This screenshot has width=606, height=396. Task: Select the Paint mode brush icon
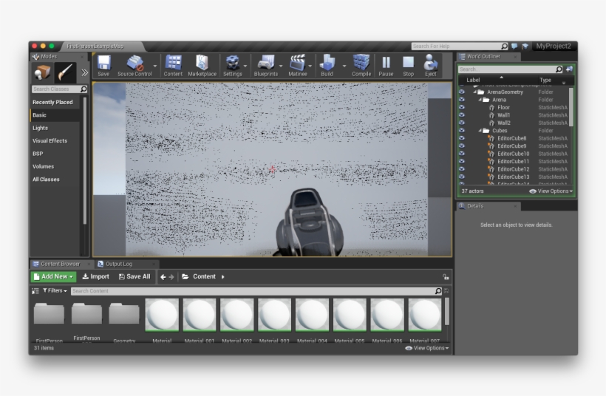pyautogui.click(x=65, y=72)
